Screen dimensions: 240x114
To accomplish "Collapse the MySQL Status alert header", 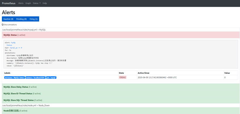I will (121, 35).
